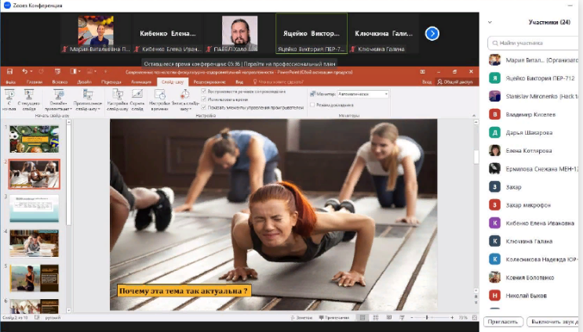Toggle the Play Narrations checkbox
This screenshot has width=583, height=332.
(x=204, y=92)
